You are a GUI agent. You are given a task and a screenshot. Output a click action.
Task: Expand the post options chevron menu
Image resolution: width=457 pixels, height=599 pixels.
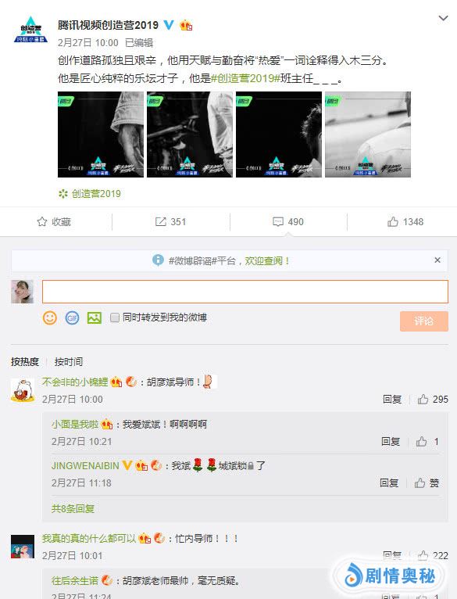coord(443,18)
